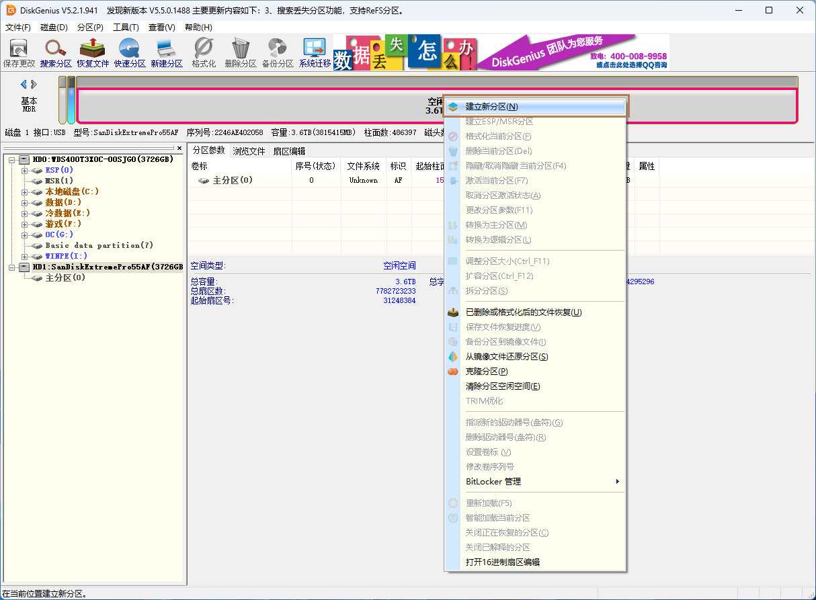The width and height of the screenshot is (816, 600).
Task: Launch the 恢复文件 file recovery tool
Action: click(93, 53)
